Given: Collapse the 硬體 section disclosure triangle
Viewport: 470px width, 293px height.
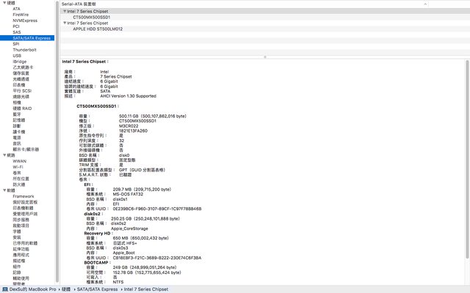Looking at the screenshot, I should (3, 3).
